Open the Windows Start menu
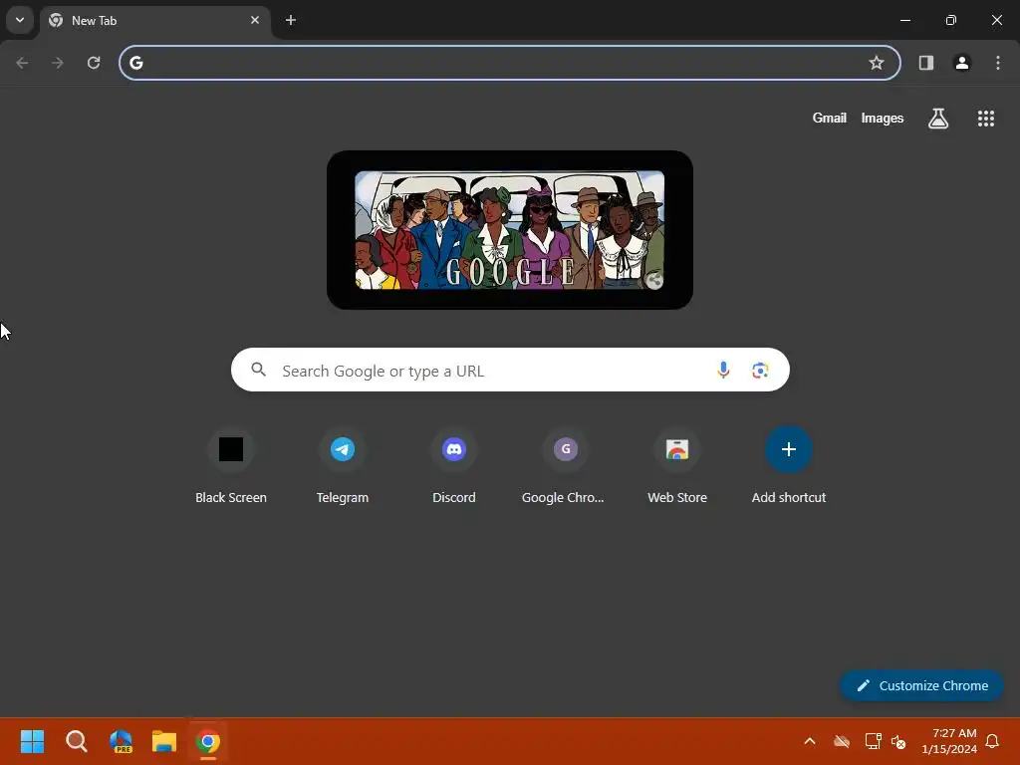 [x=32, y=741]
